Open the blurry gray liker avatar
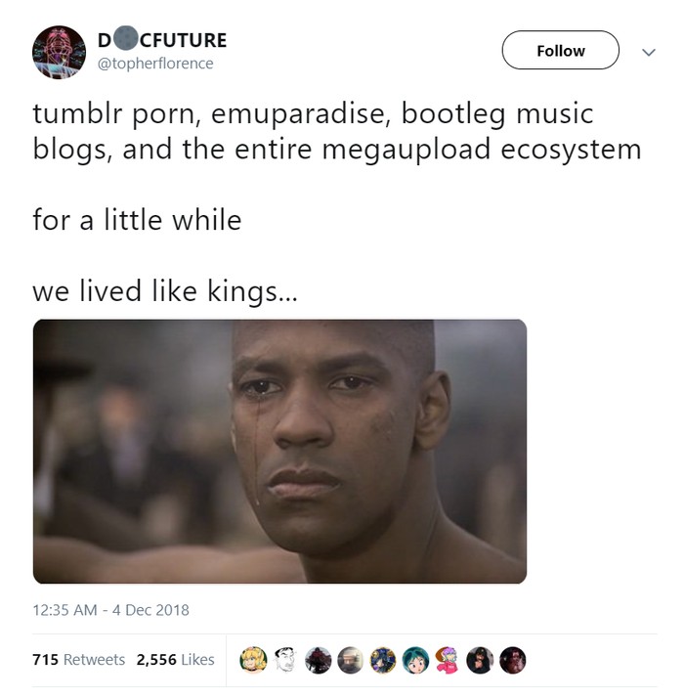Screen dimensions: 684x698 tap(351, 660)
